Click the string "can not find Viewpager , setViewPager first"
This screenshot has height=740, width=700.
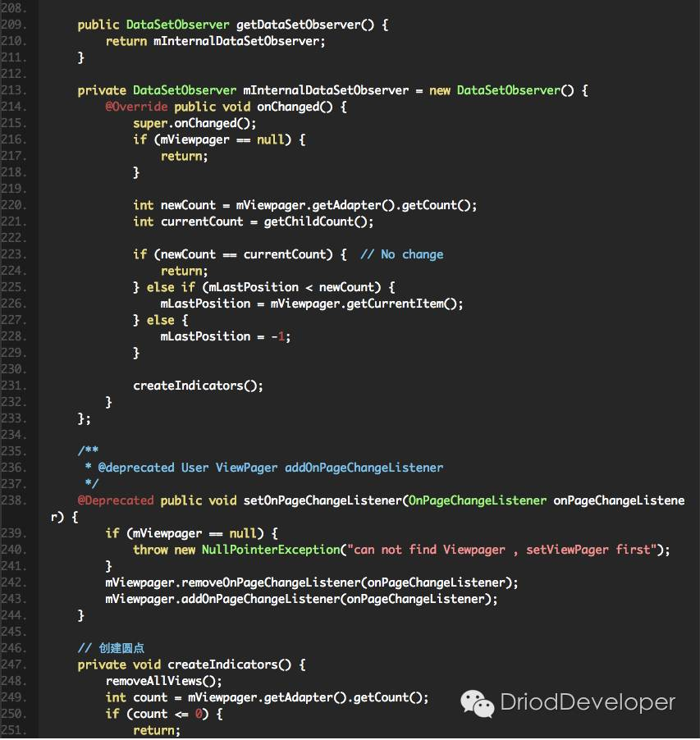[x=502, y=550]
